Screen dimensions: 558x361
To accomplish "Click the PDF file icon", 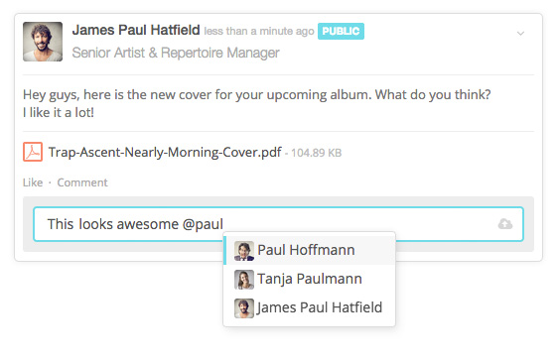I will point(33,152).
